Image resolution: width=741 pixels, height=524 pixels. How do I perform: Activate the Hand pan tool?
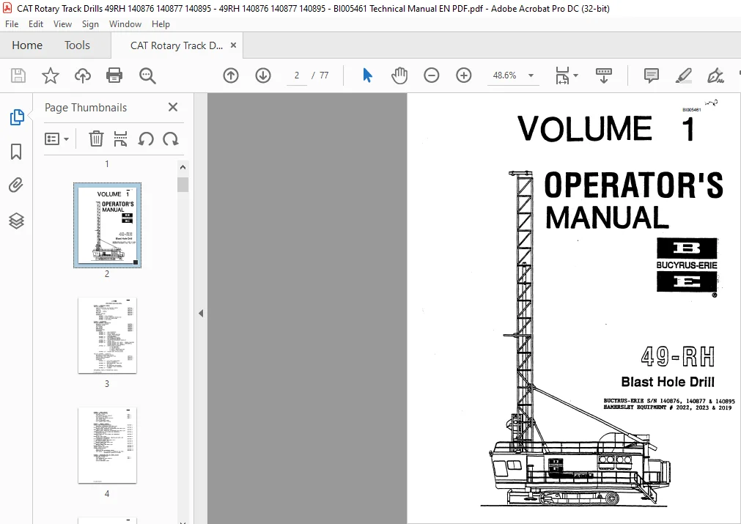tap(399, 75)
